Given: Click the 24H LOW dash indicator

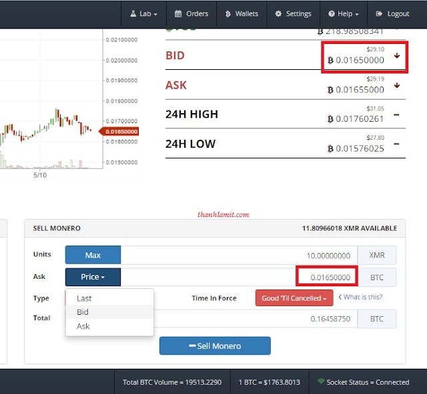Looking at the screenshot, I should click(396, 144).
